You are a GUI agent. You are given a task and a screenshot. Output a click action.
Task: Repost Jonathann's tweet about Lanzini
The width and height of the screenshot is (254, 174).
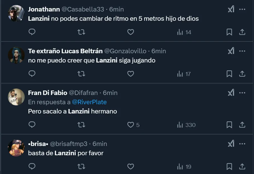(81, 32)
